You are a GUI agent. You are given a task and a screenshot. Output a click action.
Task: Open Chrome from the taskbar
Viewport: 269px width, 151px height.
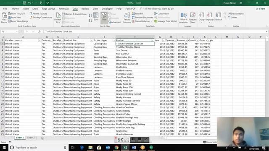[x=116, y=147]
